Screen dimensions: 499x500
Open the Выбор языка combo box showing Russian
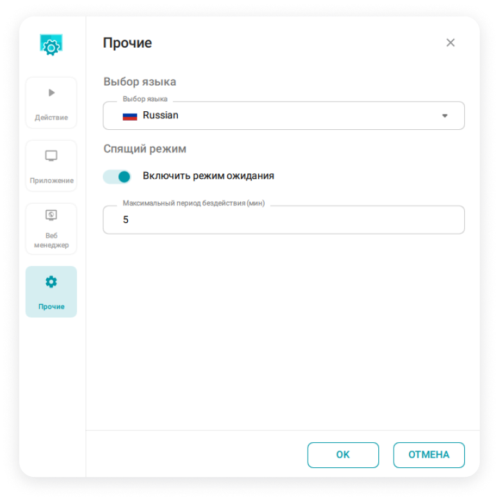click(284, 116)
